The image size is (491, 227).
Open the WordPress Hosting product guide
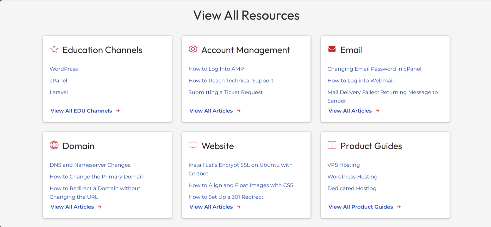click(352, 176)
